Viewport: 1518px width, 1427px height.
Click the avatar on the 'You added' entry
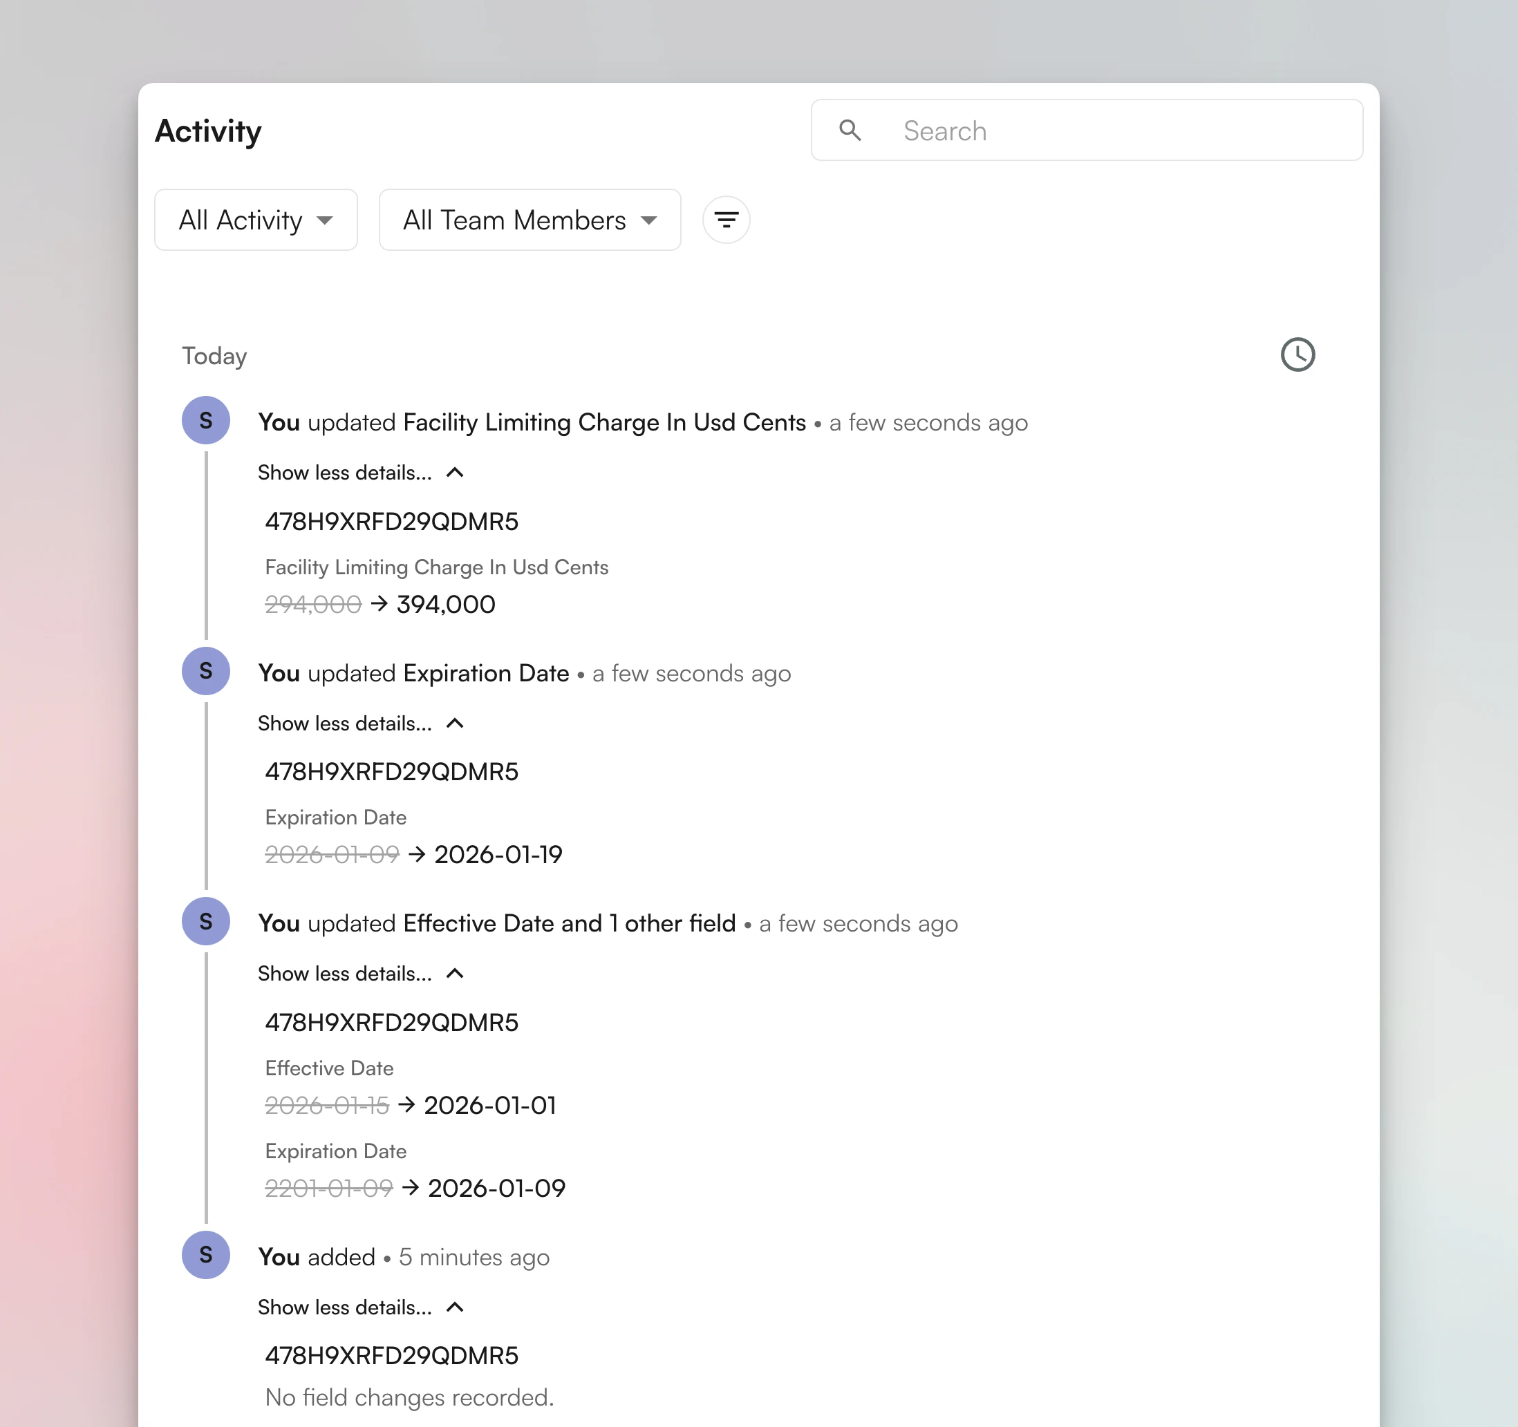tap(205, 1255)
